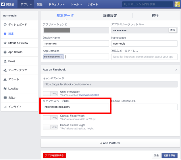Switch to the 詳細設定 tab
This screenshot has width=181, height=160.
tap(110, 16)
